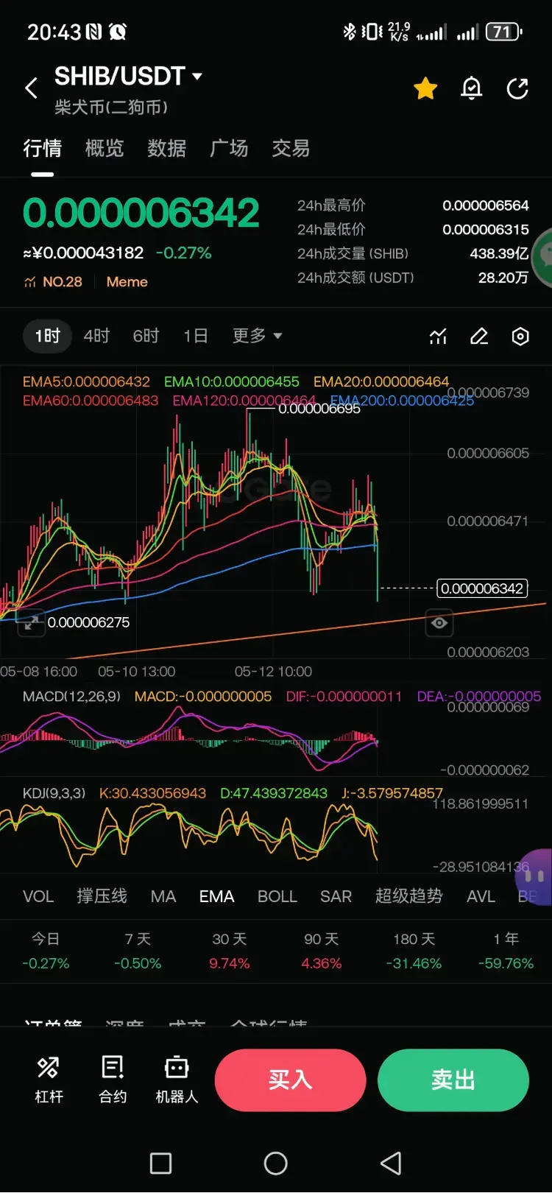Open the price alert bell icon
552x1193 pixels.
tap(471, 89)
